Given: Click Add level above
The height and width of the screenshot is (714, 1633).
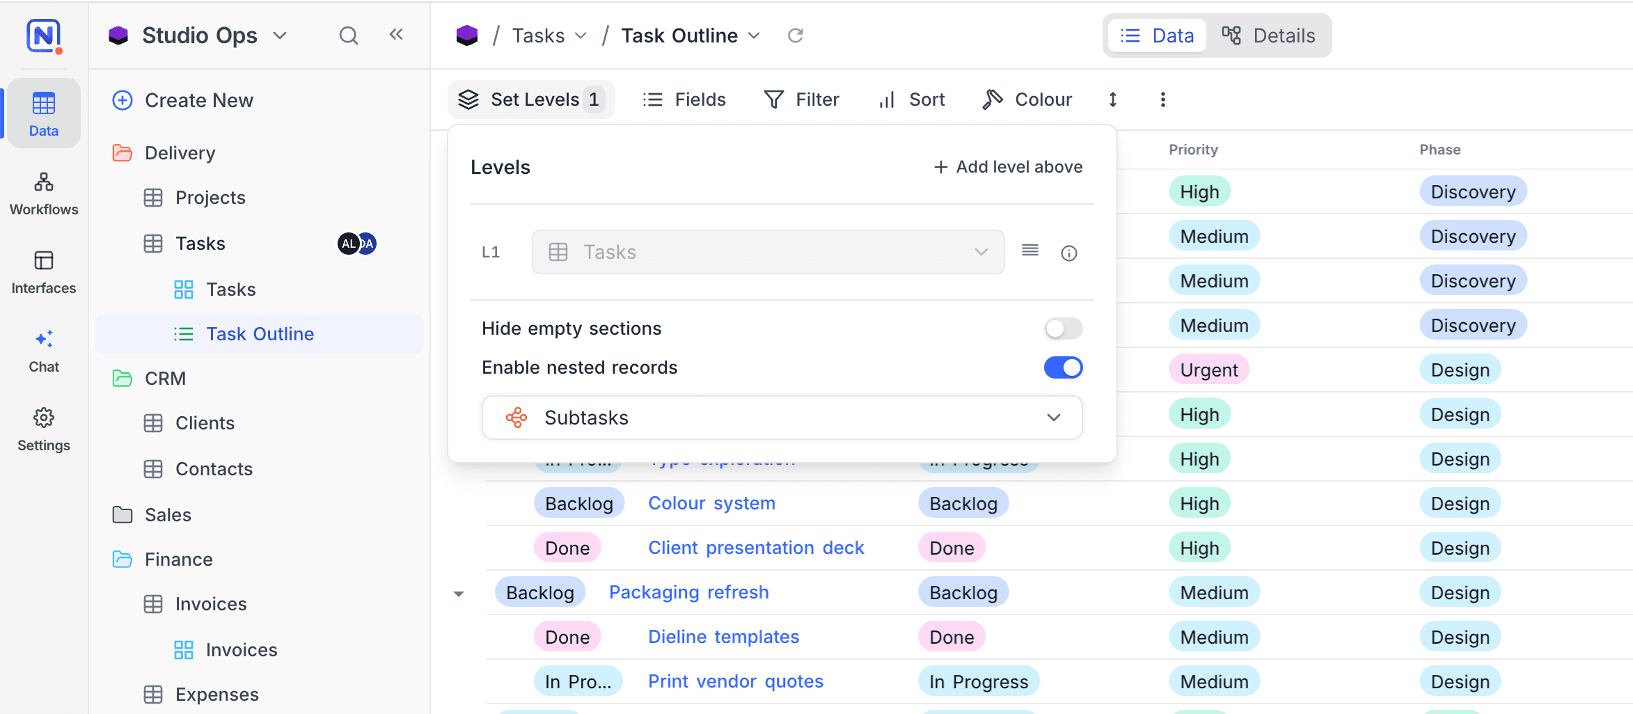Looking at the screenshot, I should coord(1008,167).
